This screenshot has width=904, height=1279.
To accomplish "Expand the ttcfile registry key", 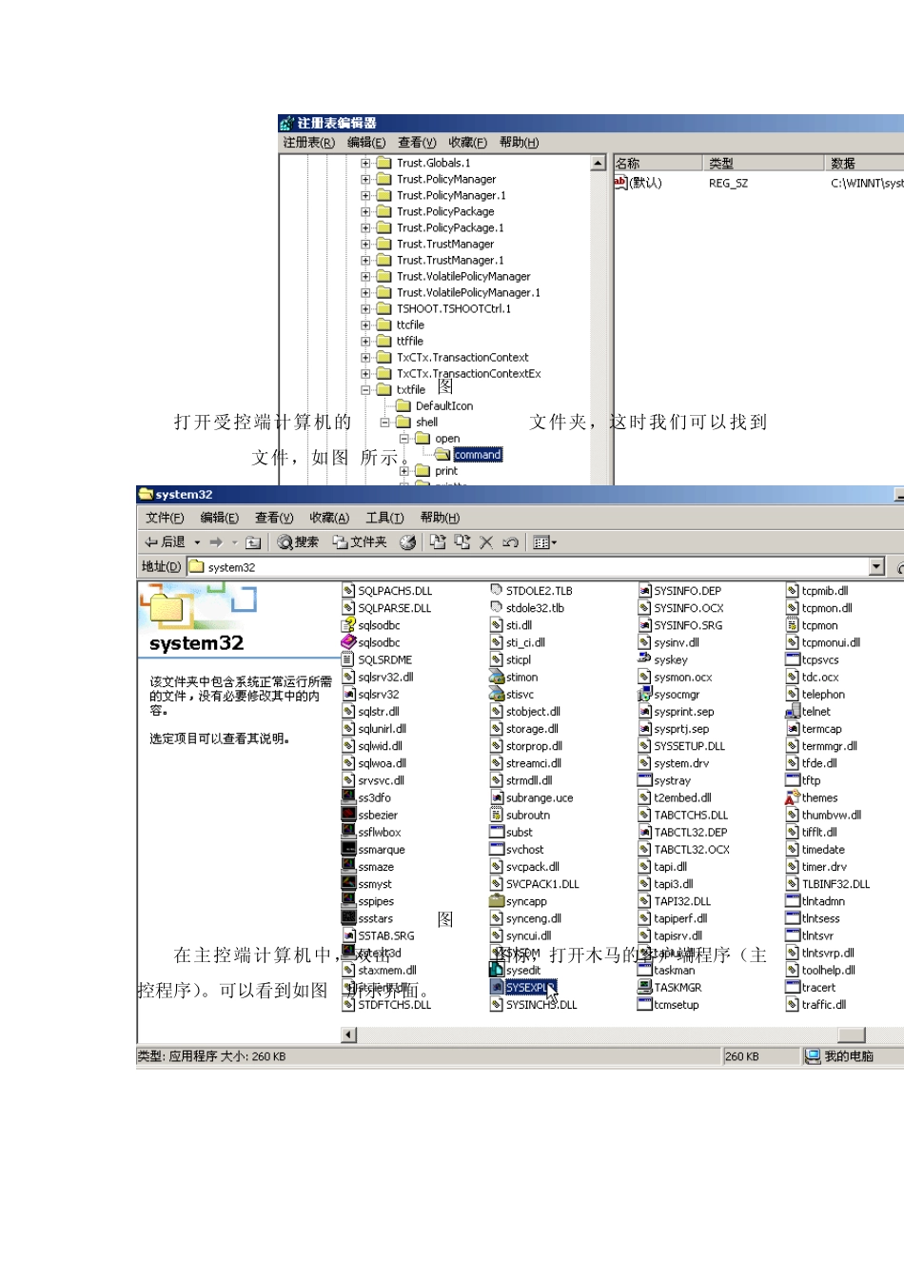I will pos(365,325).
